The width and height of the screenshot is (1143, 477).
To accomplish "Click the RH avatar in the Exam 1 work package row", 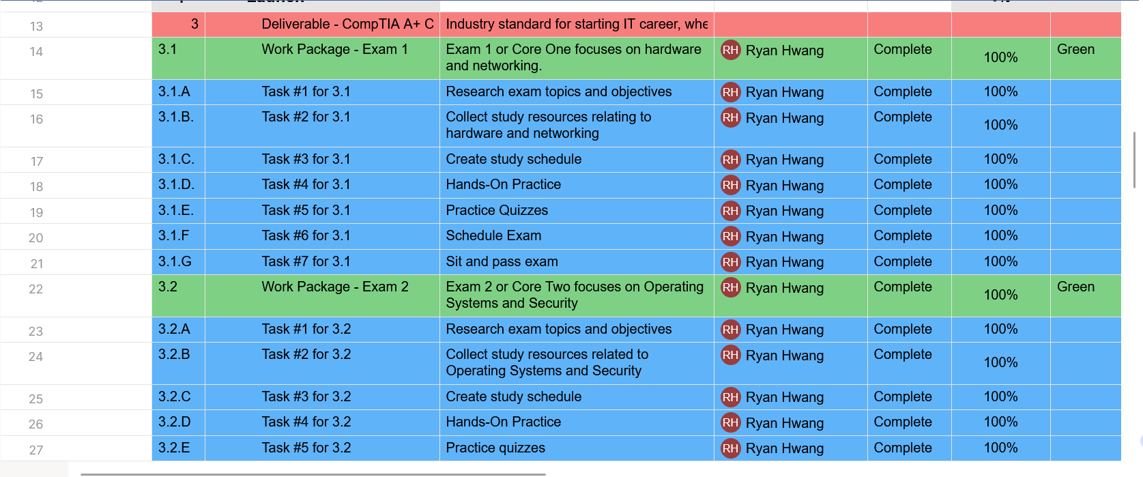I will click(x=730, y=50).
